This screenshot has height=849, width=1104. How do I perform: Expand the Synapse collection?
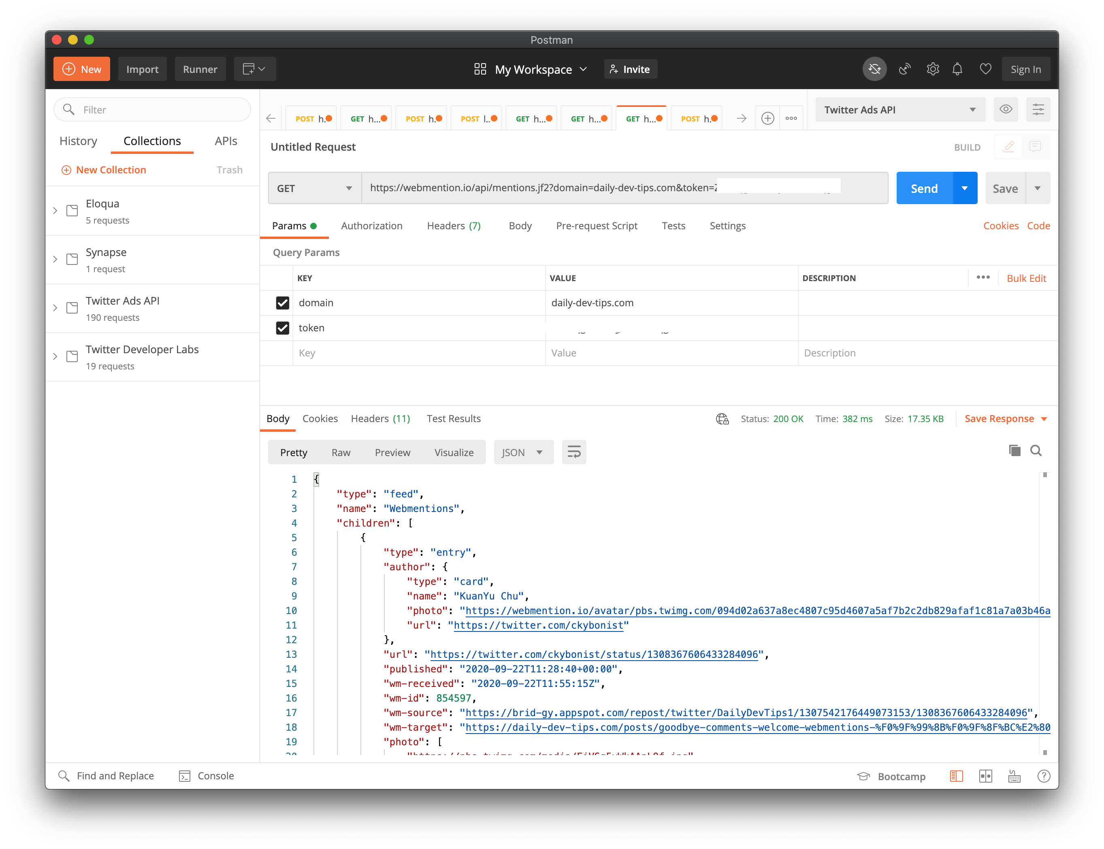click(x=55, y=259)
